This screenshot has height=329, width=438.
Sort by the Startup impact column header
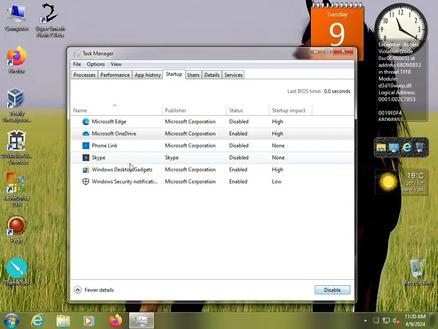pyautogui.click(x=290, y=111)
